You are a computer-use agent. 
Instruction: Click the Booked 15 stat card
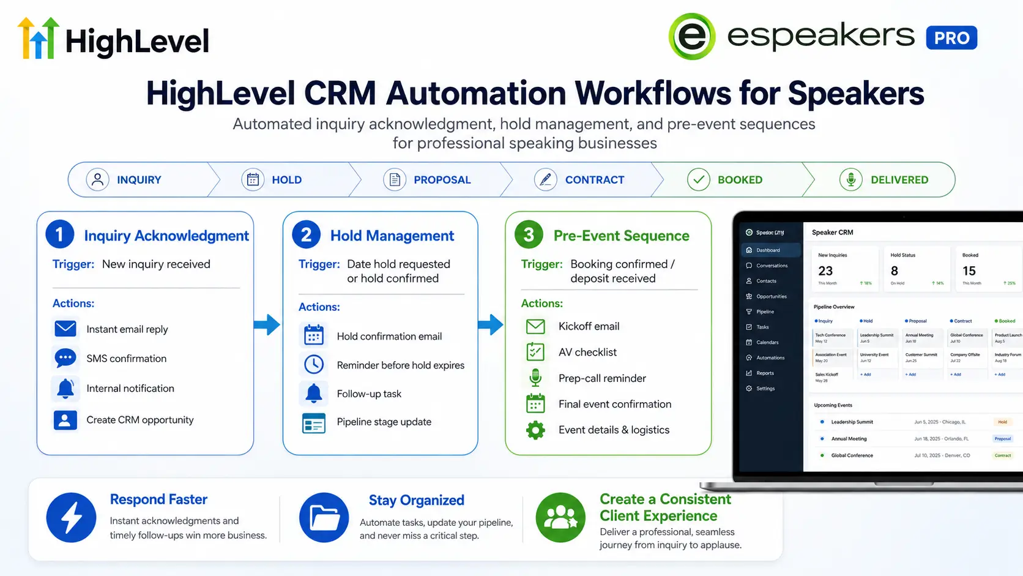click(989, 269)
